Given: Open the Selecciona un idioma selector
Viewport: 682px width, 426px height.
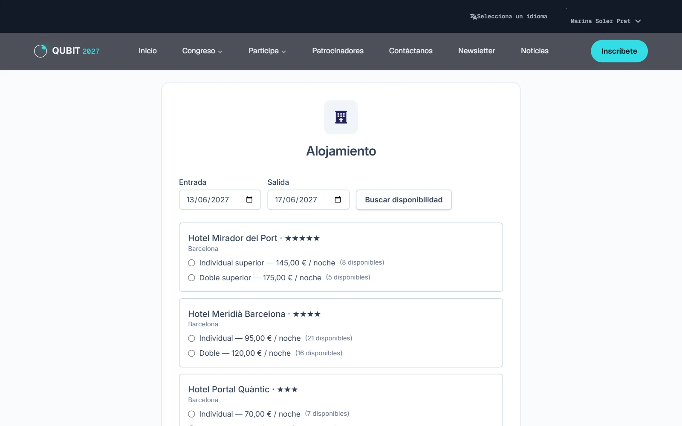Looking at the screenshot, I should coord(509,17).
